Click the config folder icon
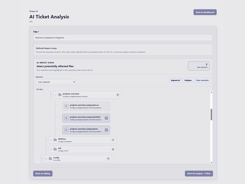Viewport: 245px width, 184px height. click(x=50, y=158)
